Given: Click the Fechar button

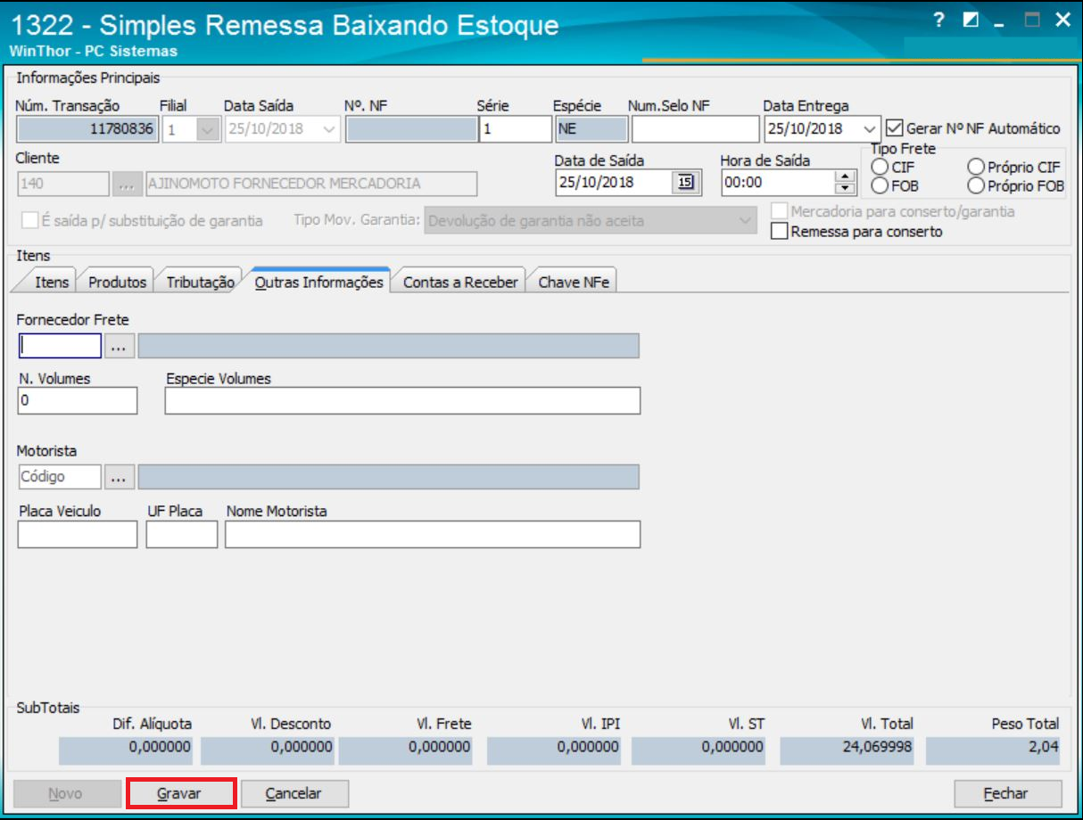Looking at the screenshot, I should coord(1008,793).
